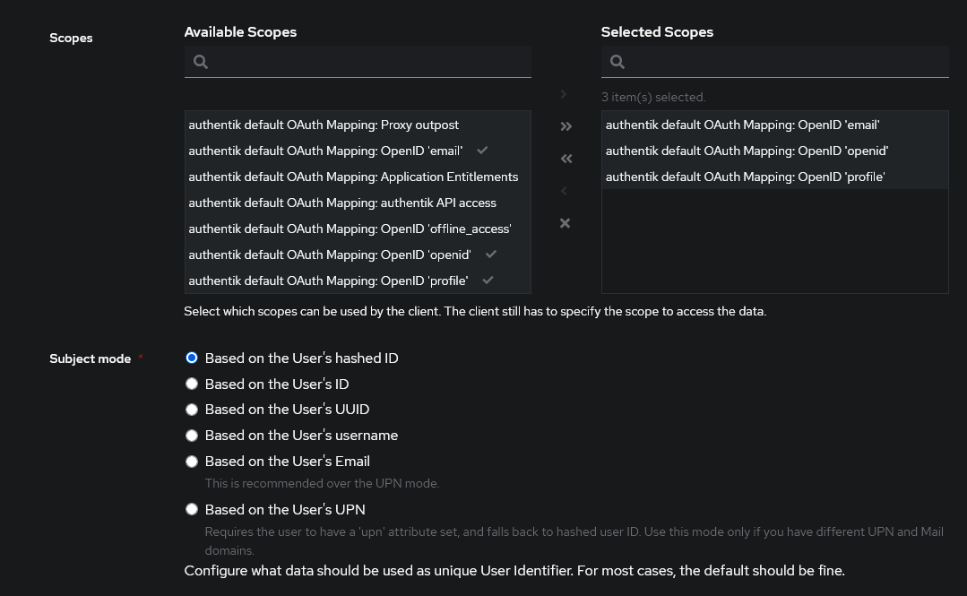This screenshot has width=967, height=596.
Task: Click the remove-all double left arrow icon
Action: 566,159
